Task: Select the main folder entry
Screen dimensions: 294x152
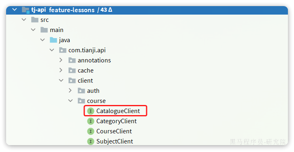Action: point(56,30)
